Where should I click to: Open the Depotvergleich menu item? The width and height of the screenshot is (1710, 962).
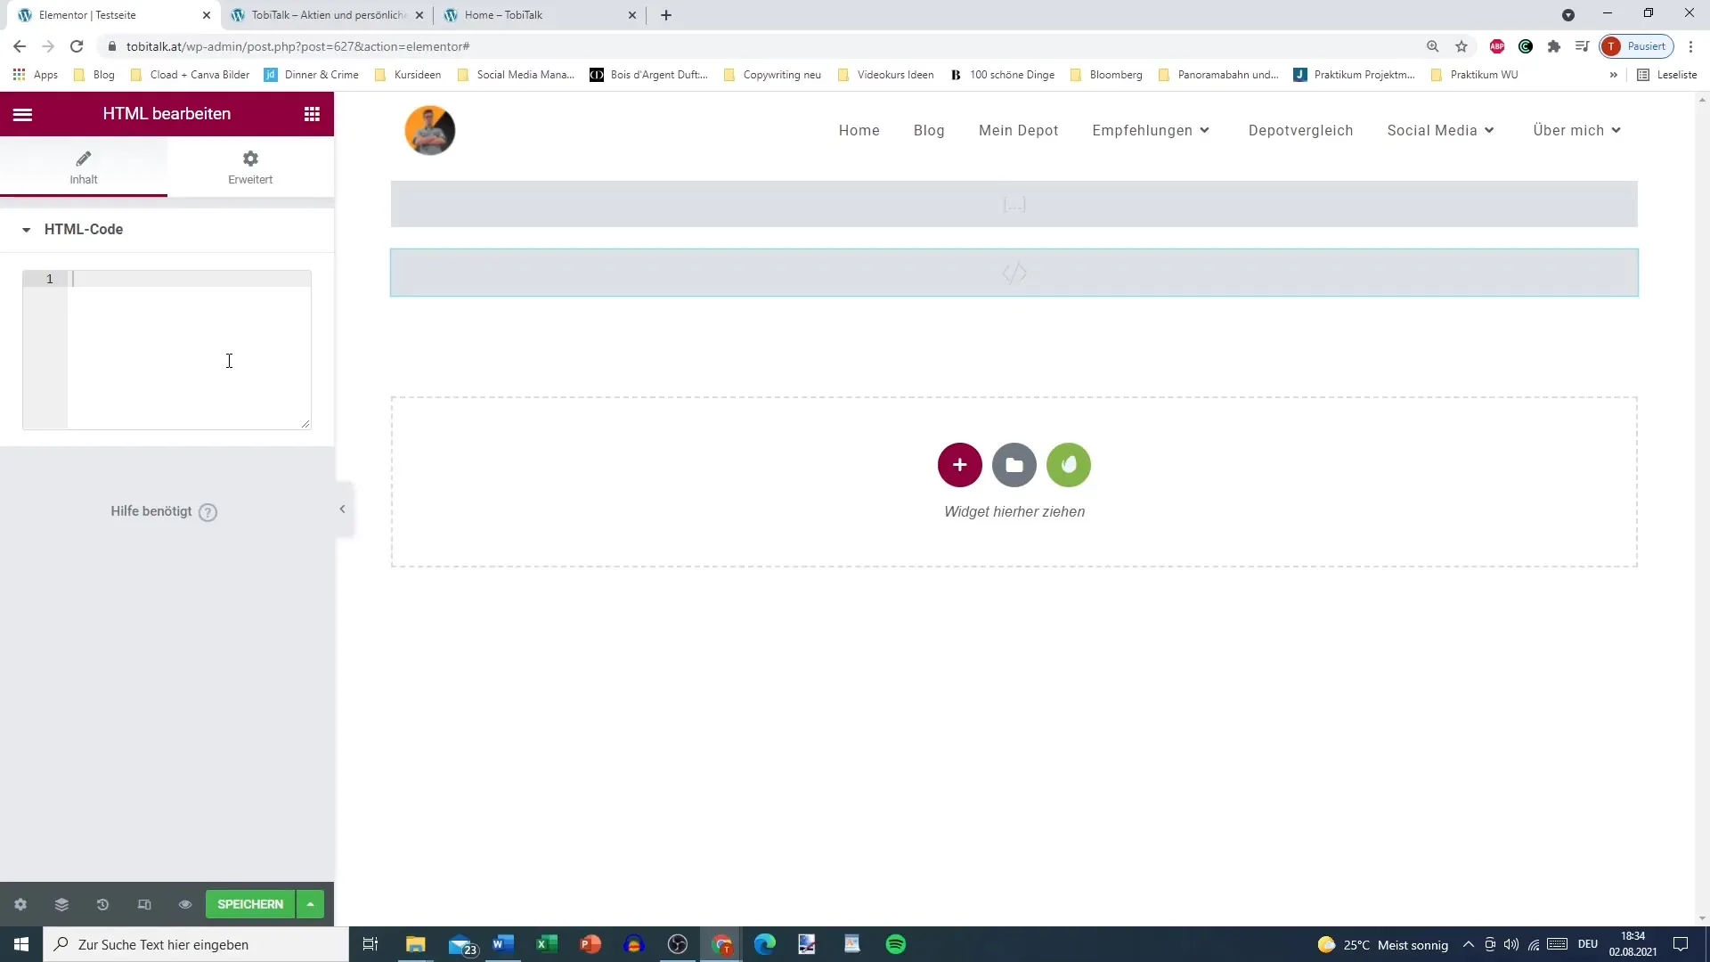click(x=1301, y=131)
